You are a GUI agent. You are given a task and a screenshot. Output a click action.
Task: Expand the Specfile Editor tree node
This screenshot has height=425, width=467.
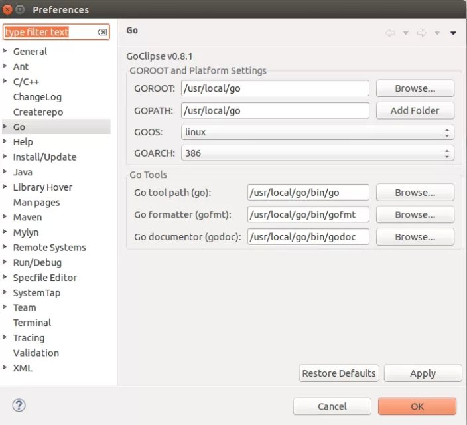click(5, 277)
